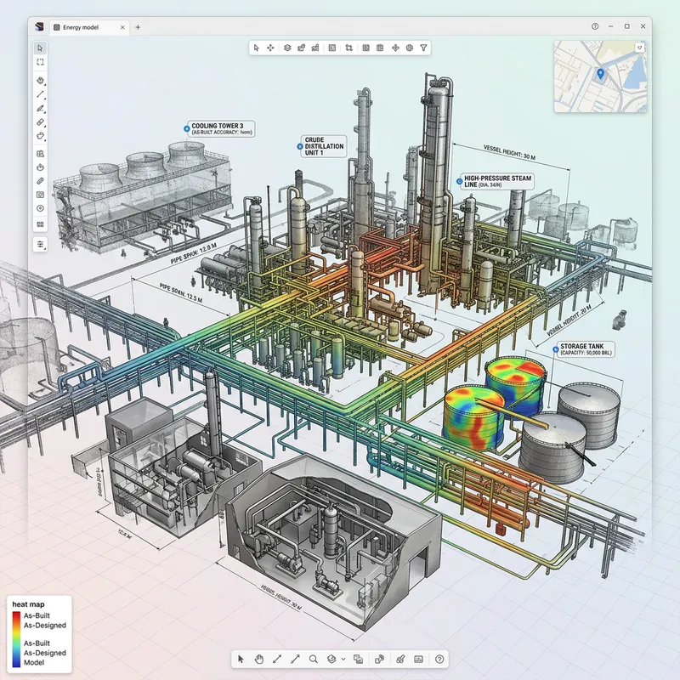
Task: Select the pan hand tool in bottom toolbar
Action: pyautogui.click(x=259, y=659)
